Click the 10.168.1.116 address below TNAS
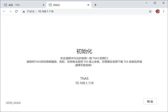 tap(84, 83)
